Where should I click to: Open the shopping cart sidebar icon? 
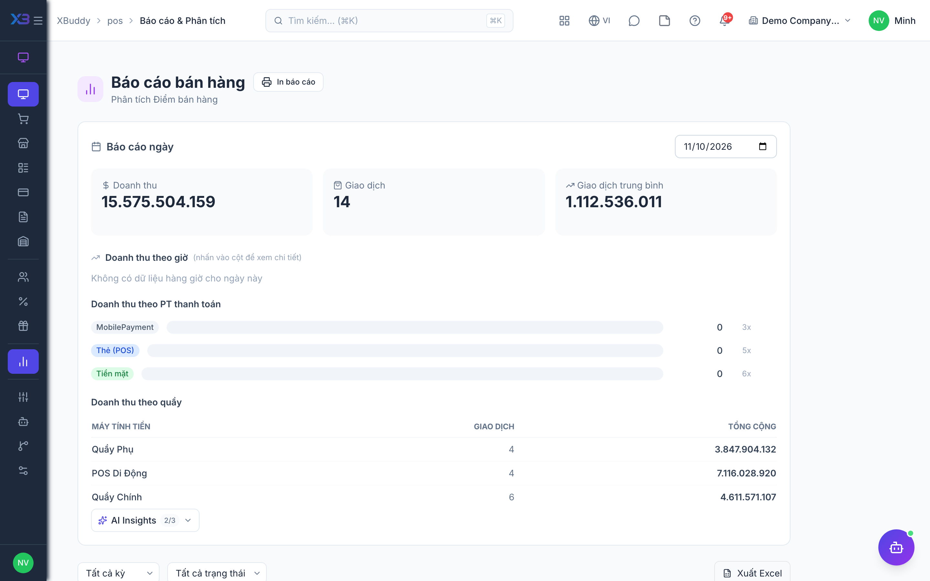[23, 119]
